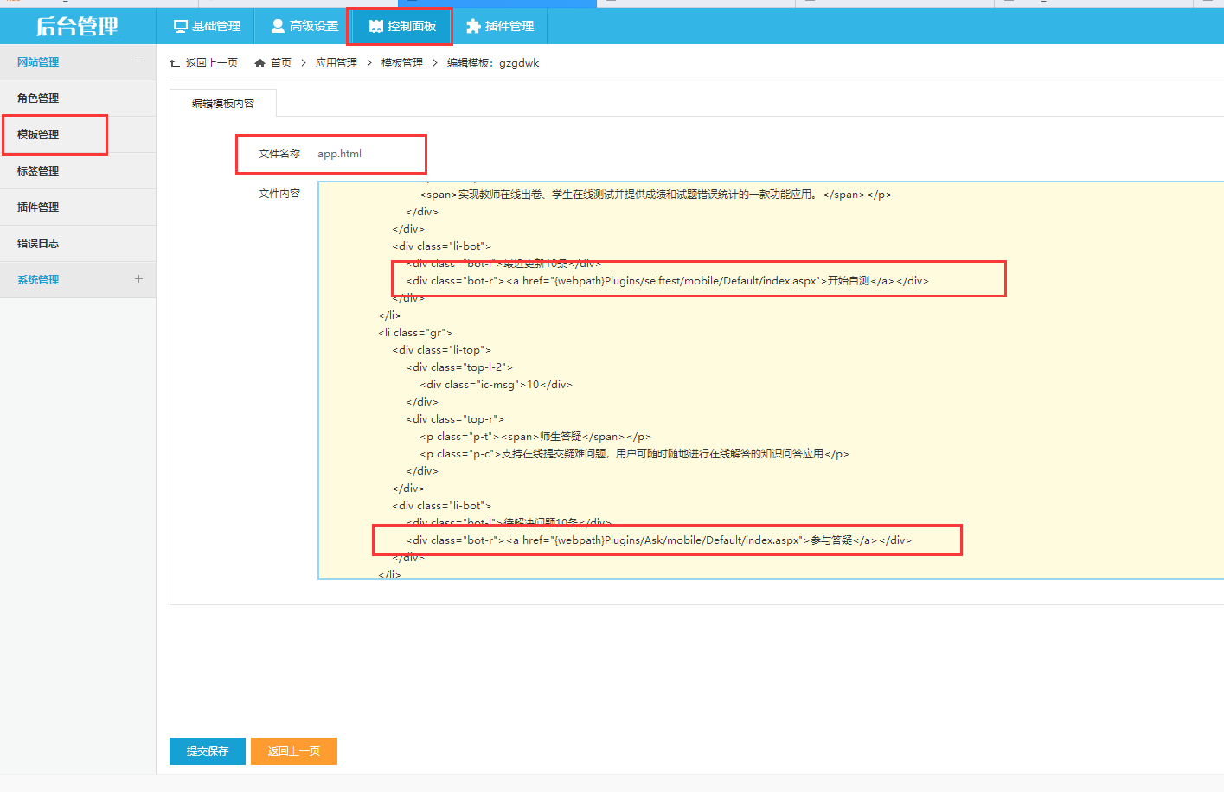
Task: Click 应用管理 breadcrumb link
Action: [336, 63]
